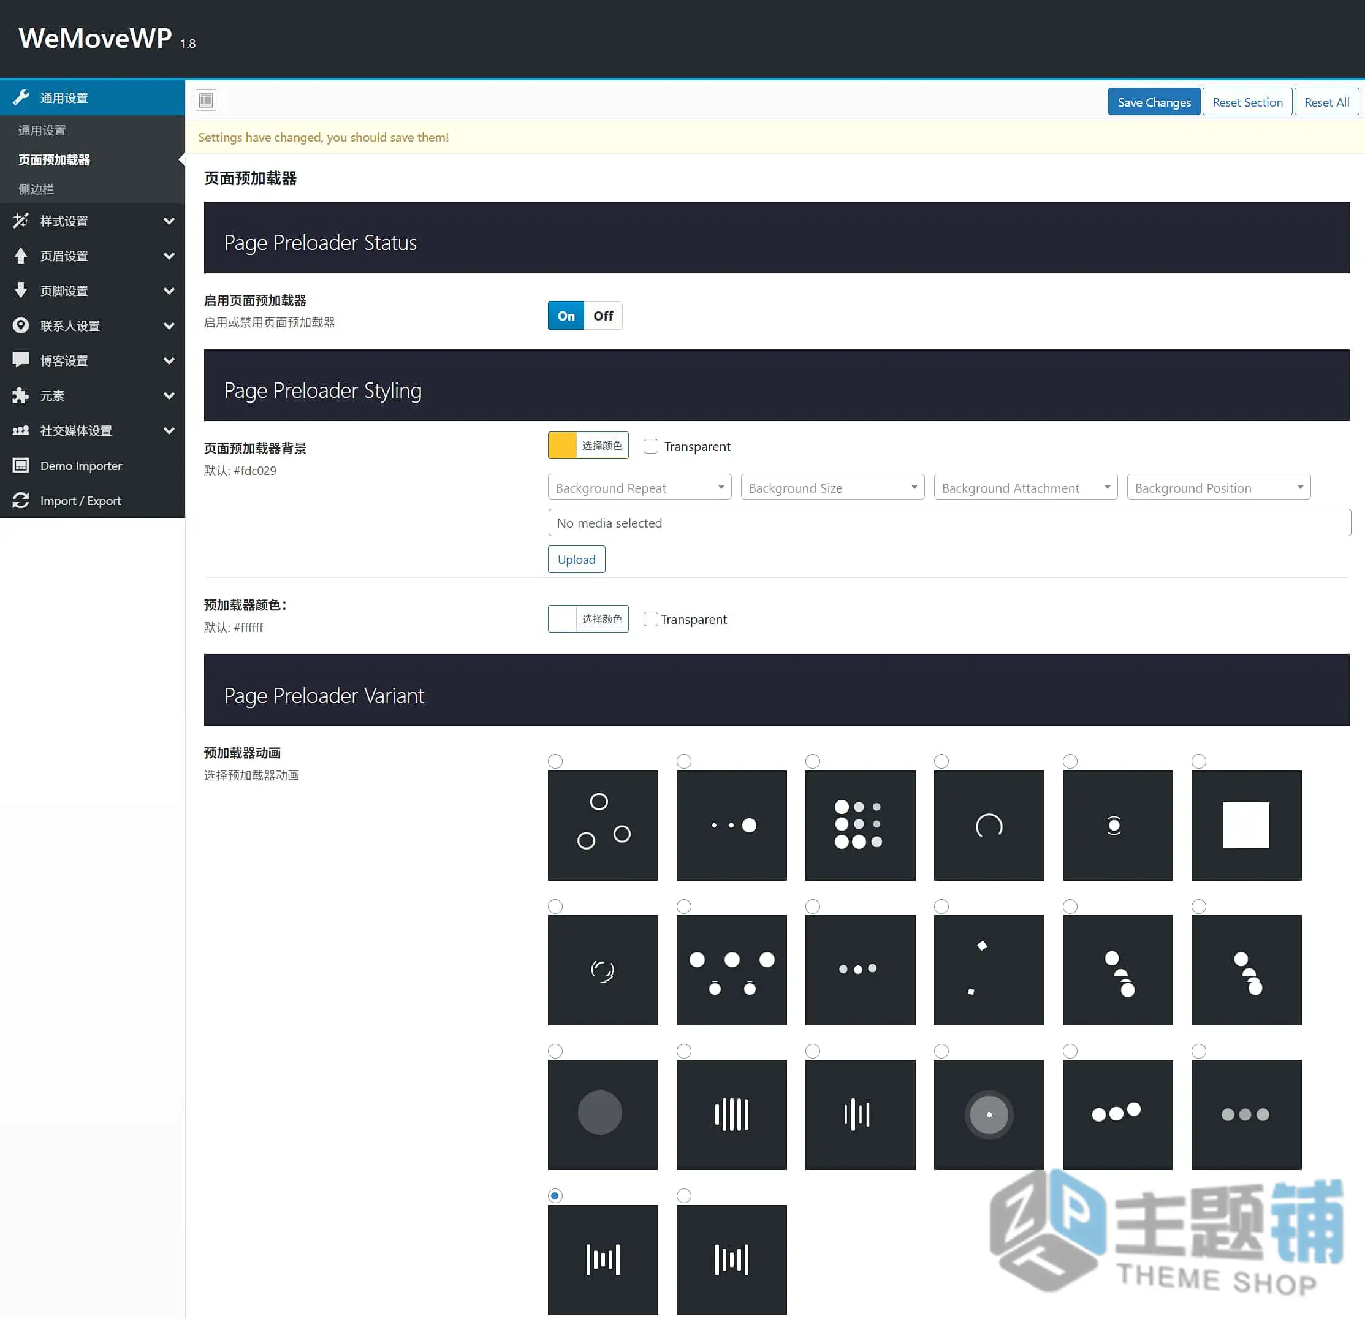Pick the nine-dot grid preloader thumbnail
Screen dimensions: 1365x1319
pyautogui.click(x=860, y=825)
